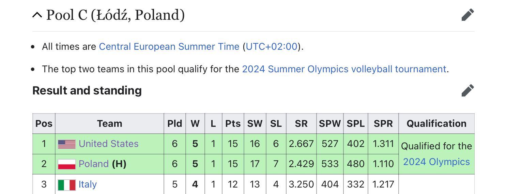This screenshot has height=194, width=507.
Task: Click the United States flag icon
Action: pos(67,144)
